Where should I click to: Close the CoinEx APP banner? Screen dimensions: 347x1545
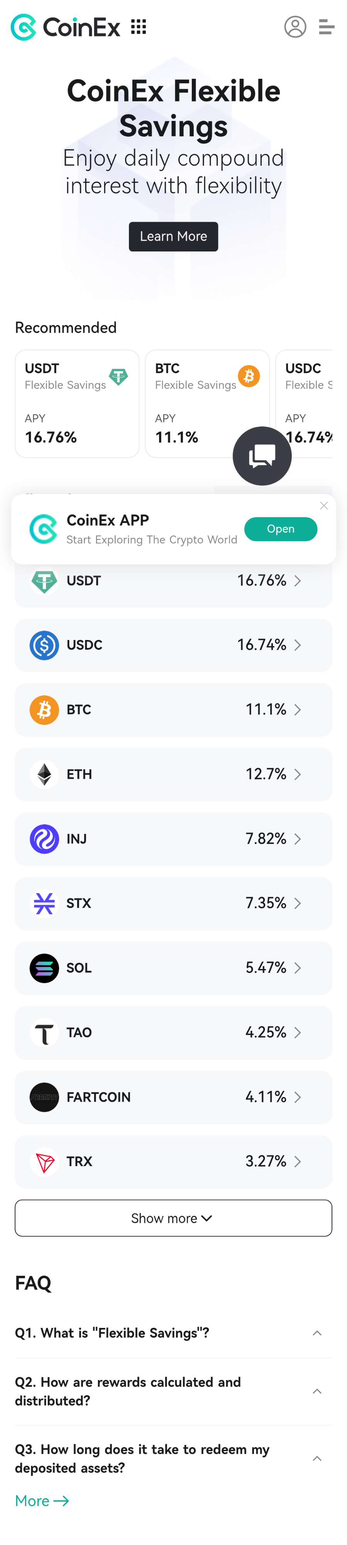pos(323,506)
